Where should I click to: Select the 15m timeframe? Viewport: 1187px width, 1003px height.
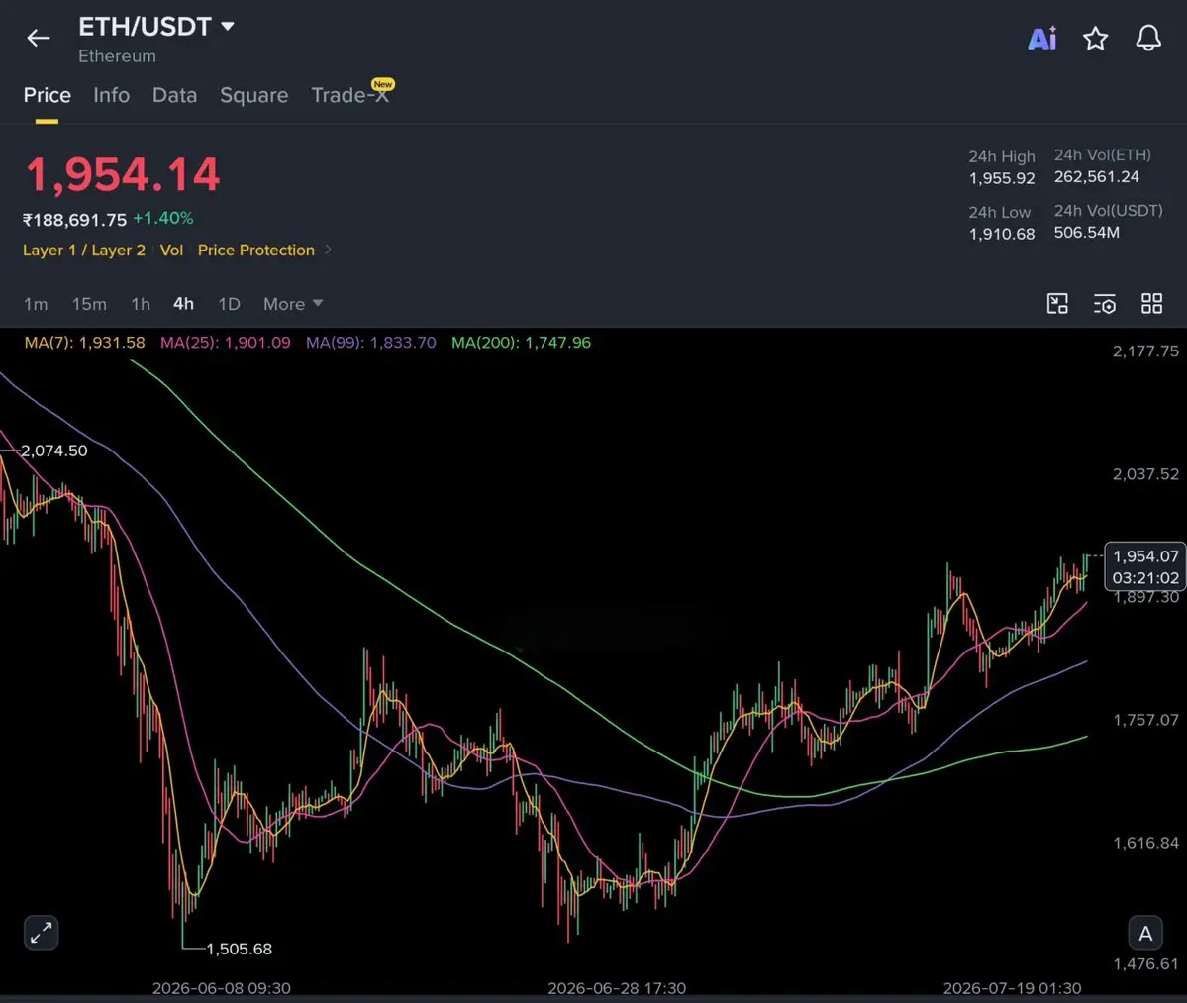click(x=88, y=304)
